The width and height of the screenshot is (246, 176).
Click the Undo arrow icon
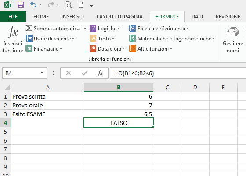click(x=33, y=5)
